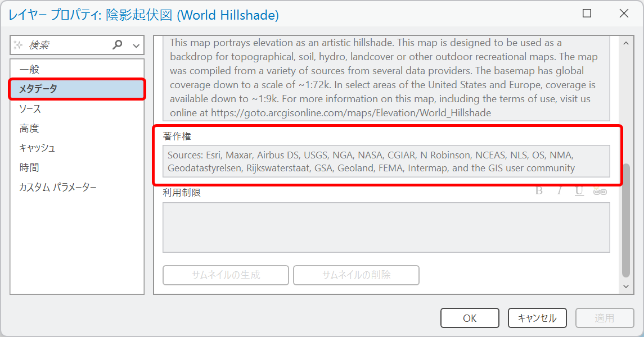Click inside the 利用制限 text field

coord(386,227)
